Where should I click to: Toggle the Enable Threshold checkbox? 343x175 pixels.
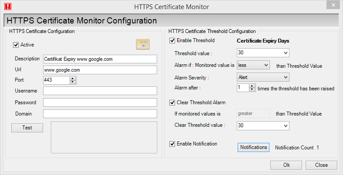[x=172, y=40]
